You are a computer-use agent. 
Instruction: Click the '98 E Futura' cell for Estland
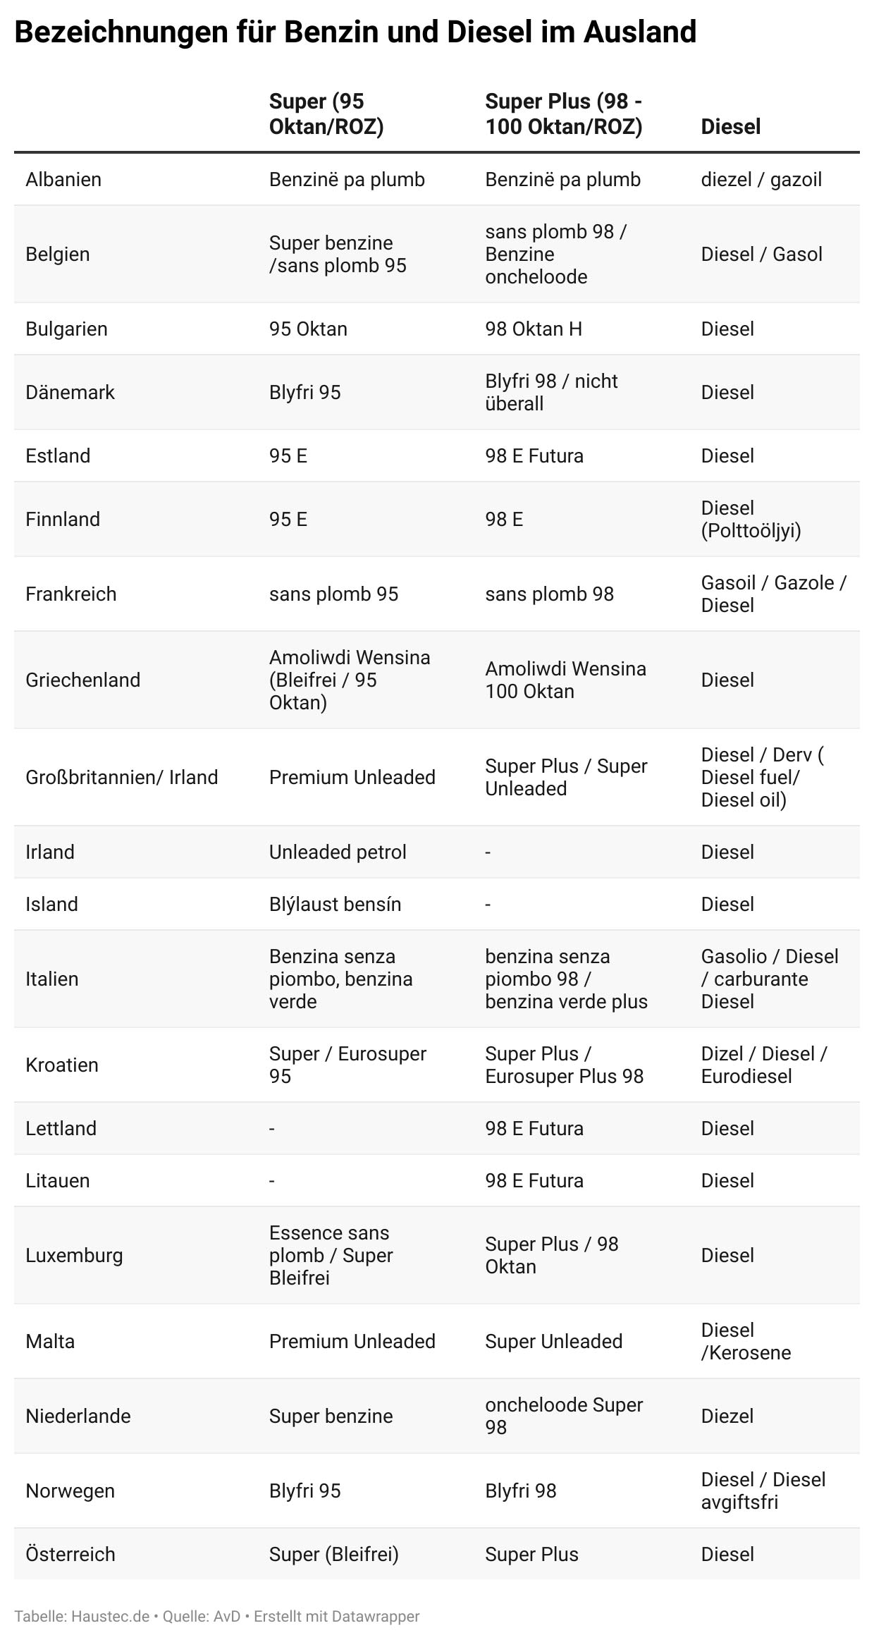click(534, 456)
